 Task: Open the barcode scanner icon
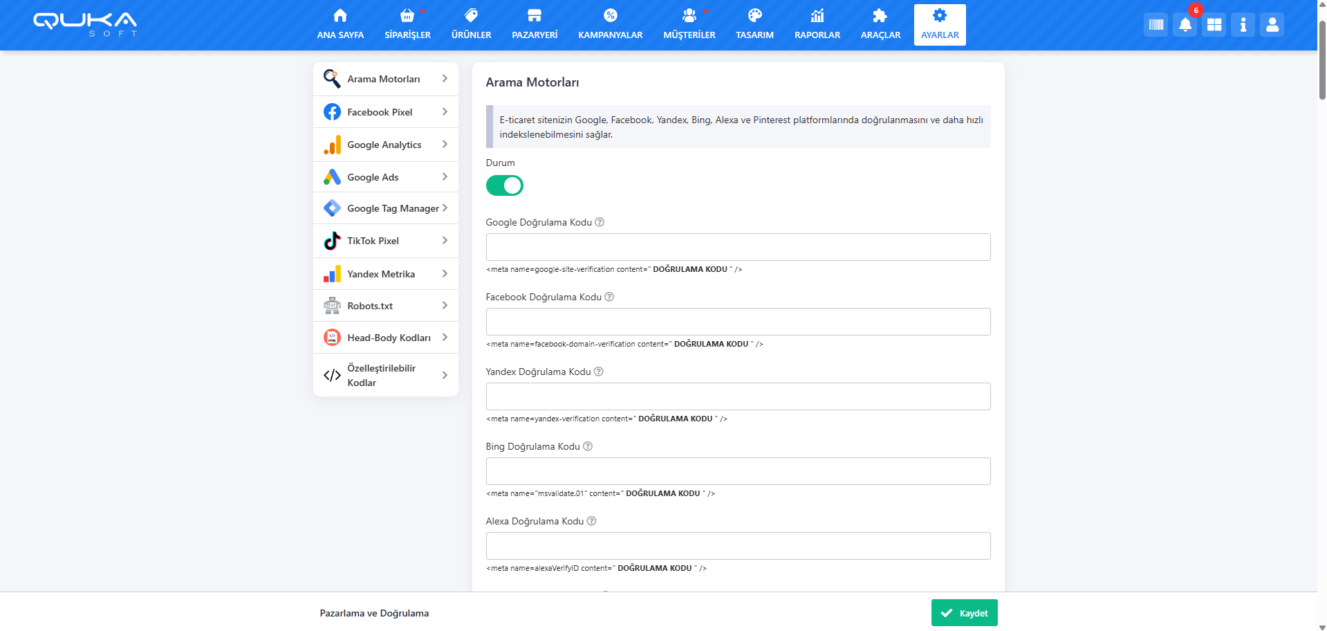1156,25
